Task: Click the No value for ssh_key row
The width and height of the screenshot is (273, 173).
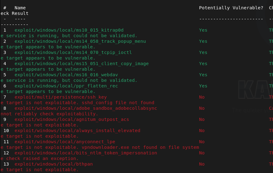Action: 202,97
